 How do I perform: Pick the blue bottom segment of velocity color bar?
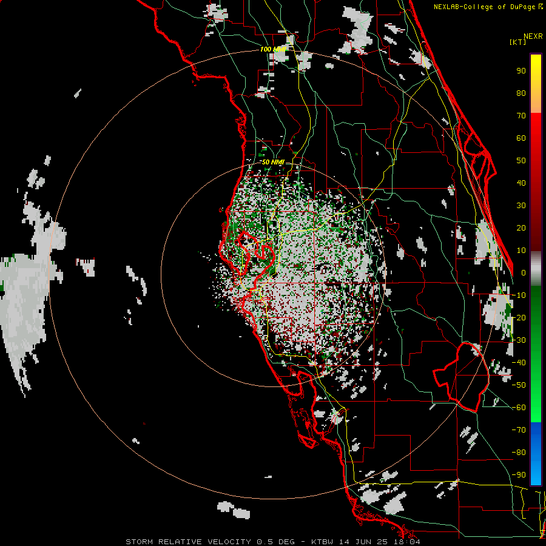[x=536, y=453]
